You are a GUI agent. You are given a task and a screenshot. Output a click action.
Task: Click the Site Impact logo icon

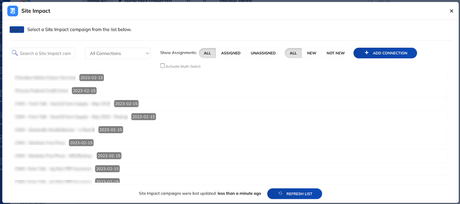[13, 11]
